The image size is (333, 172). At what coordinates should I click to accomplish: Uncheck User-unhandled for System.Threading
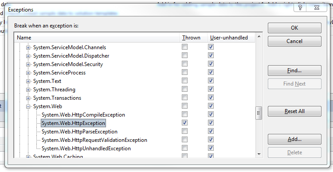point(211,89)
